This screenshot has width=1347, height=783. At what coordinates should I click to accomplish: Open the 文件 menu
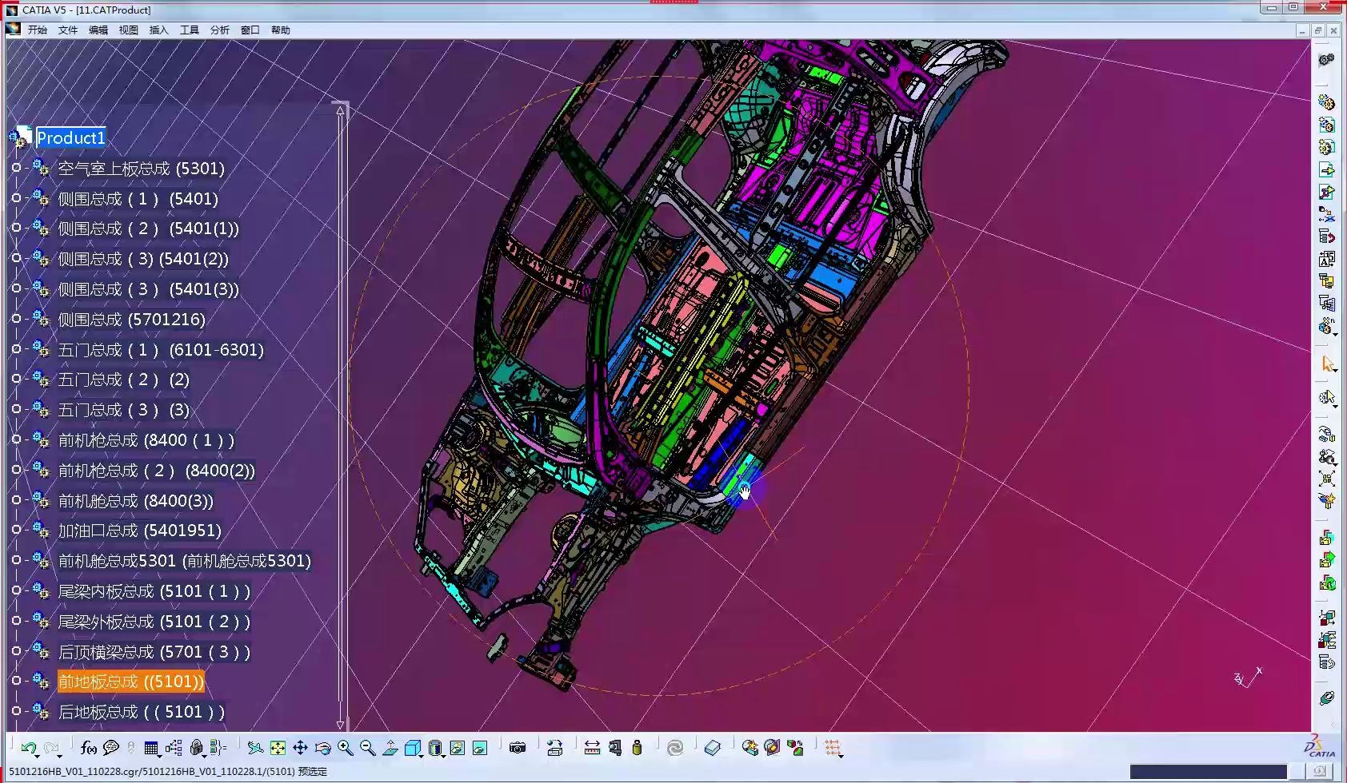(x=68, y=30)
